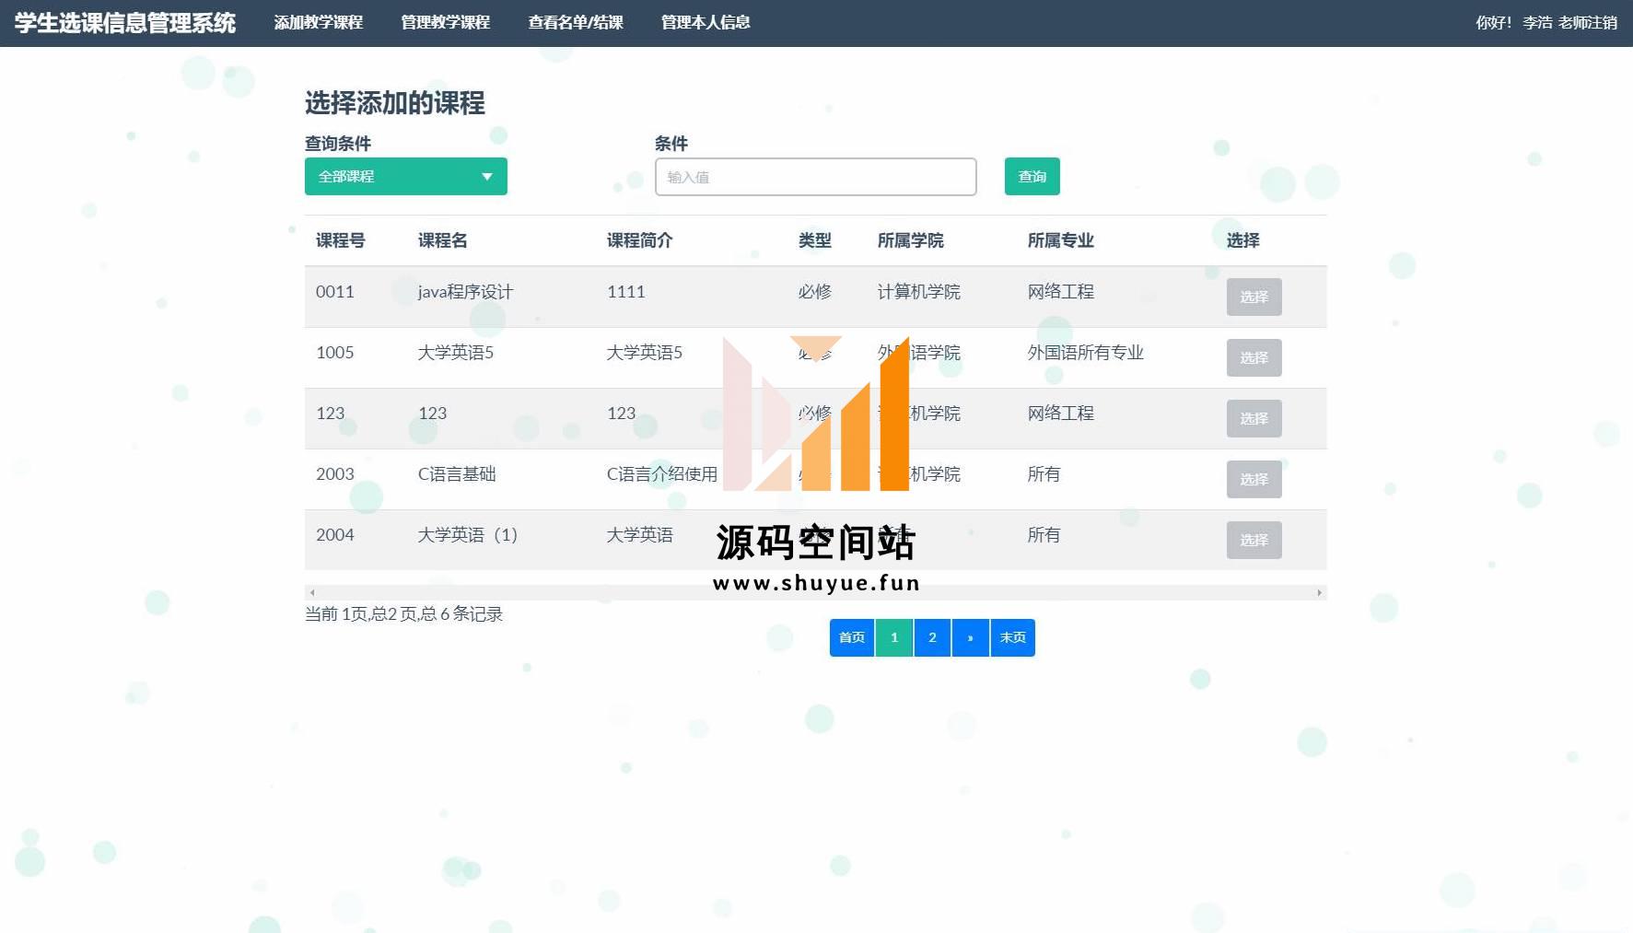
Task: Choose course 2003 C语言基础
Action: 1254,479
